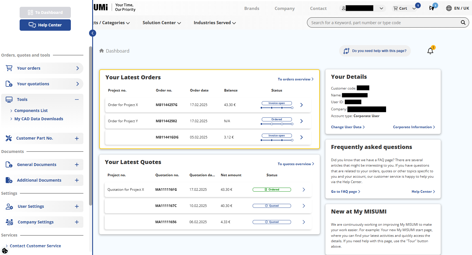Click the Dashboard home icon
Viewport: 472px width, 255px height.
(102, 51)
